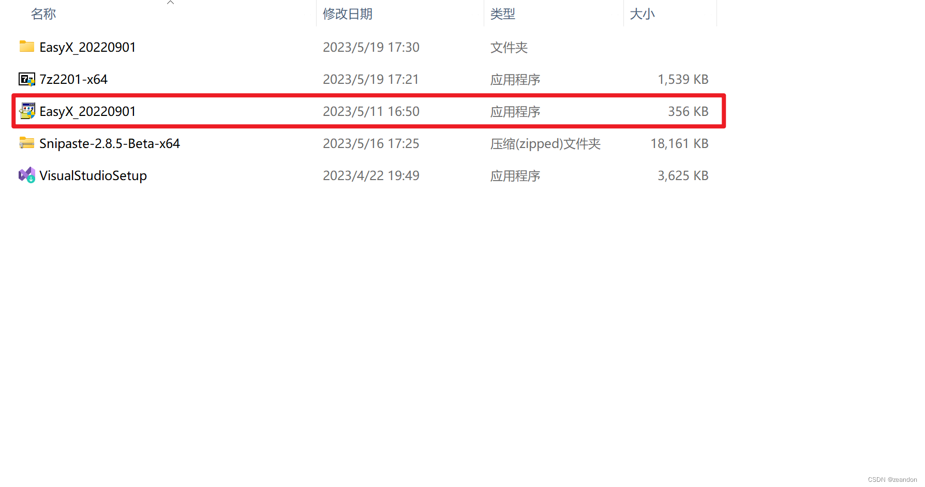This screenshot has width=925, height=487.
Task: Click the EasyX_20220901 folder icon
Action: pyautogui.click(x=27, y=47)
